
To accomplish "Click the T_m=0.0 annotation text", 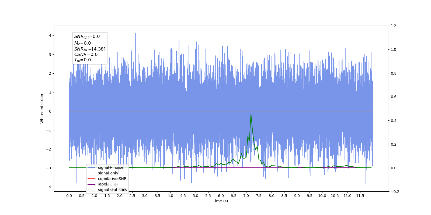I will tap(83, 60).
